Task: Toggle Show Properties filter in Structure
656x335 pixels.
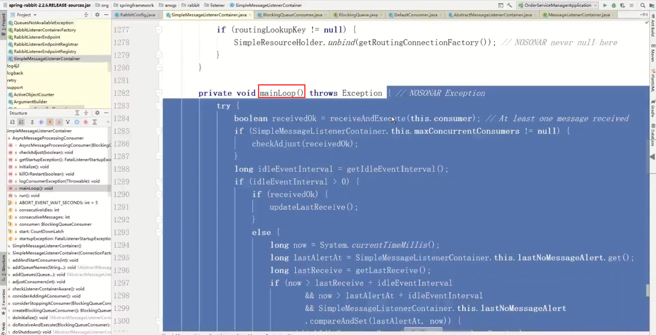Action: [x=41, y=122]
